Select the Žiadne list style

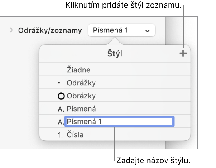pos(79,70)
